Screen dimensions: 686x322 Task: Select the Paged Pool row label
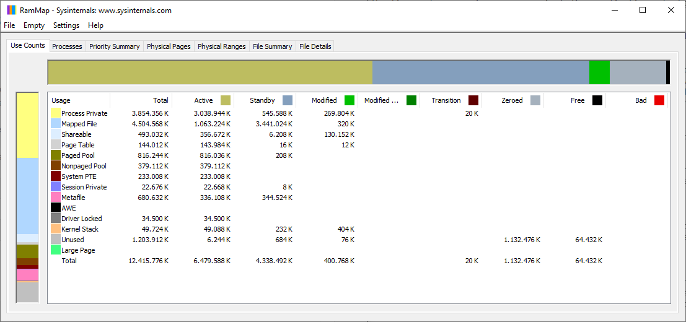point(78,155)
